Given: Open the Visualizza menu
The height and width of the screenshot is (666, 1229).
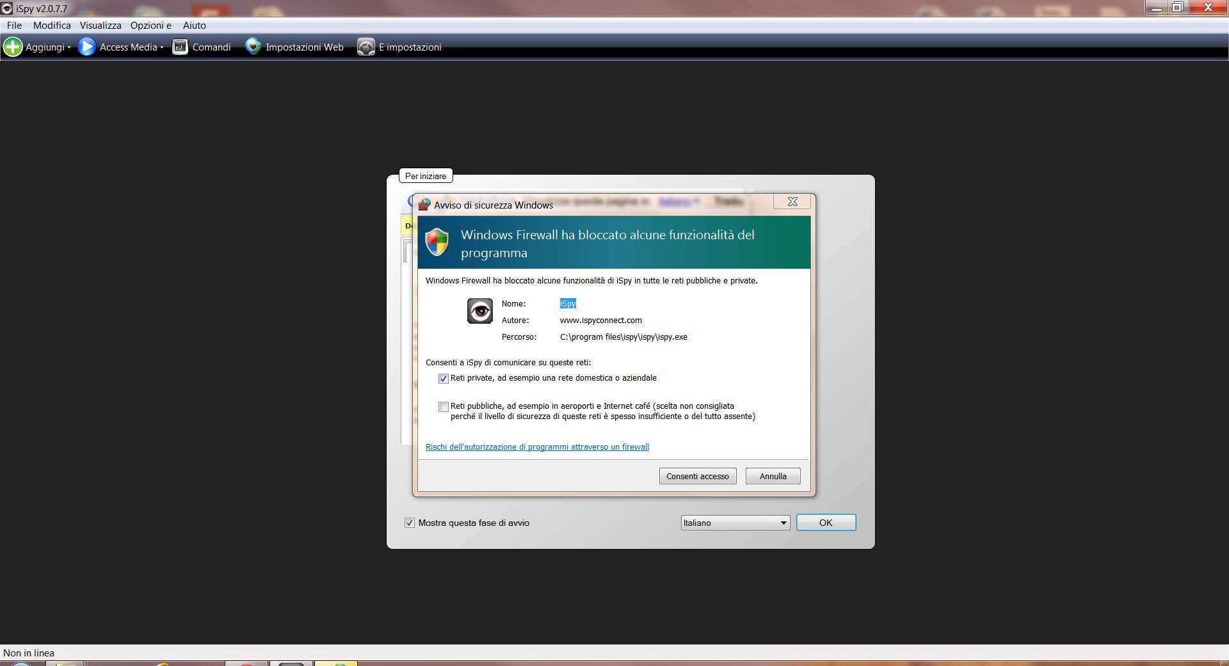Looking at the screenshot, I should coord(100,26).
